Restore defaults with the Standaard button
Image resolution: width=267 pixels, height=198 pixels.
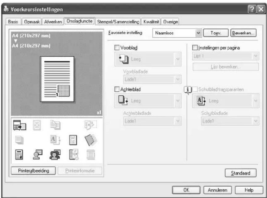pos(240,173)
